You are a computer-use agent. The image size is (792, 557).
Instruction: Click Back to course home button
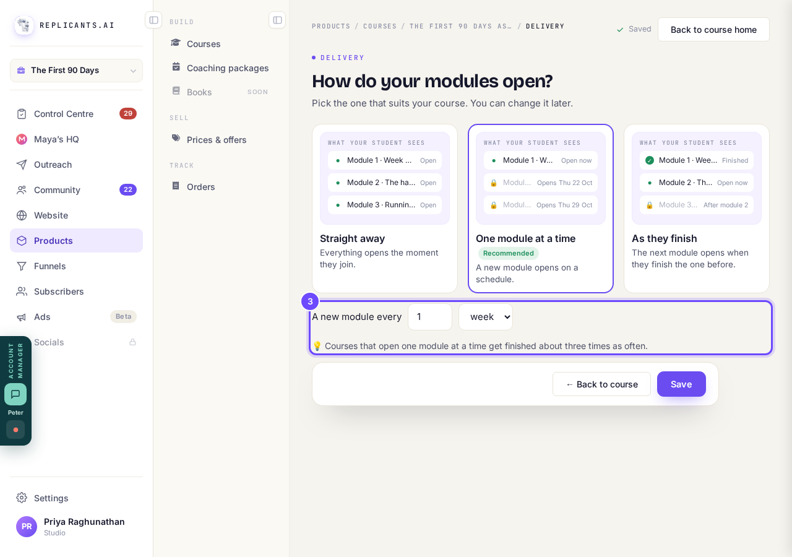tap(713, 30)
